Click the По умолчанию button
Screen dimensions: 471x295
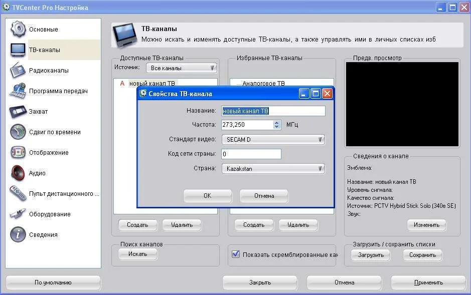(53, 282)
